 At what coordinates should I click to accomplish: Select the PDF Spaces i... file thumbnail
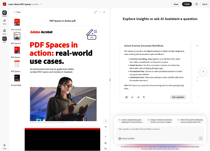17,36
